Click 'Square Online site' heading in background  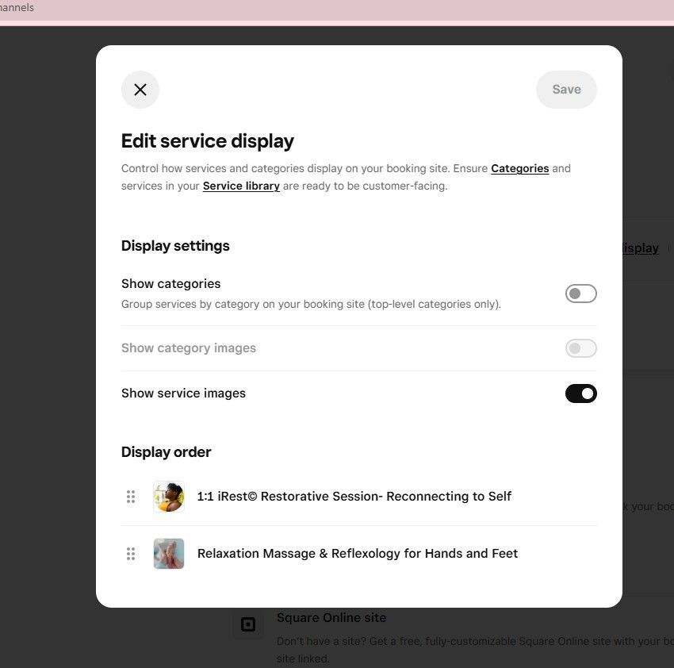coord(331,618)
